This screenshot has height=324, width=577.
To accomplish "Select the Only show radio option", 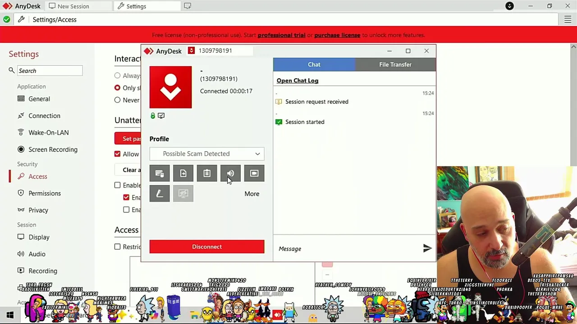I will (117, 88).
